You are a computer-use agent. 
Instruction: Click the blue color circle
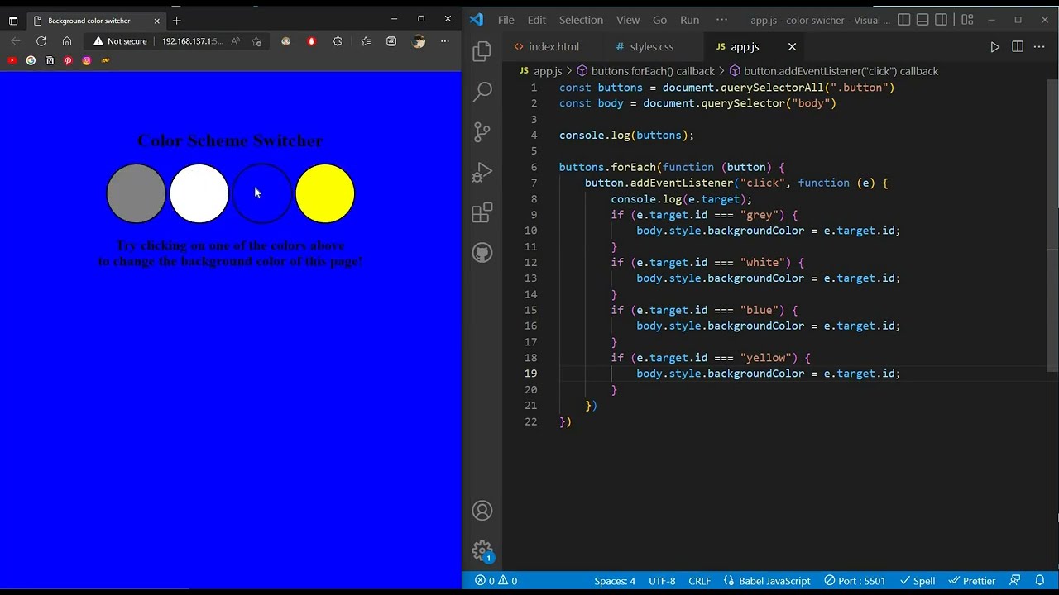(262, 193)
